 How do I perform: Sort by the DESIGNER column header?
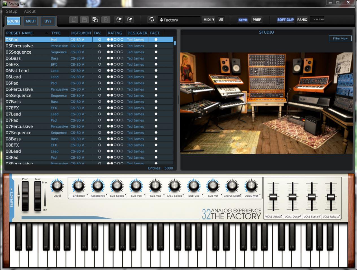tap(137, 33)
